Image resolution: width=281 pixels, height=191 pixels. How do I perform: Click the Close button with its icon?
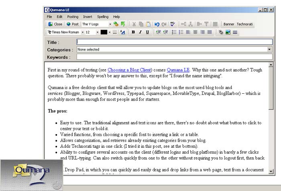[x=55, y=24]
